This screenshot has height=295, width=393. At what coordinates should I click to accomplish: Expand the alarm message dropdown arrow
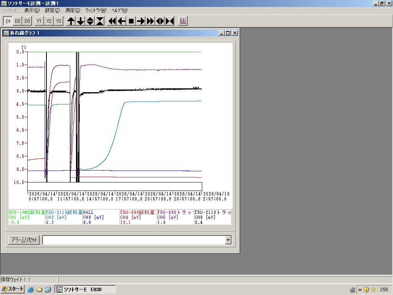tap(228, 240)
